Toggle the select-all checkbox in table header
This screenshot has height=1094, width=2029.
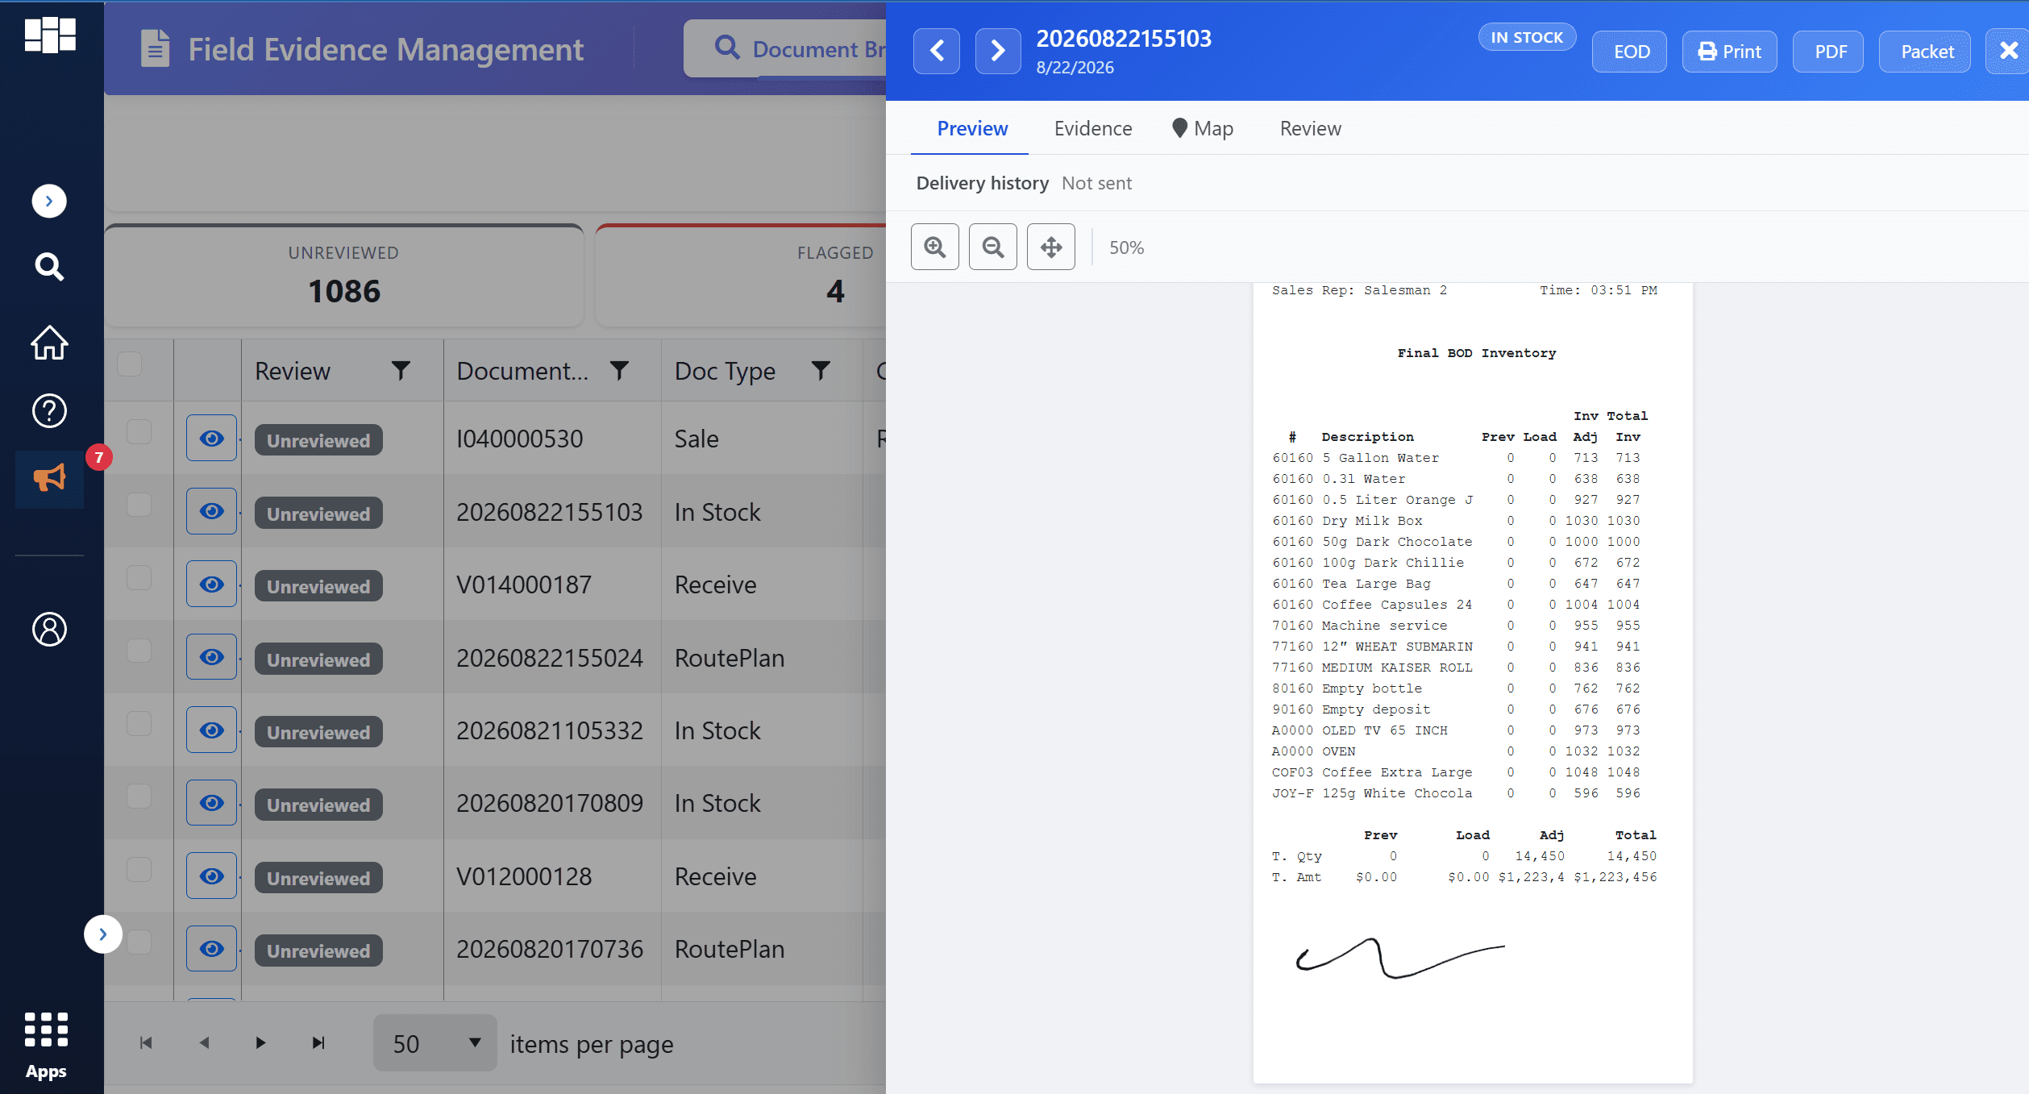(130, 364)
